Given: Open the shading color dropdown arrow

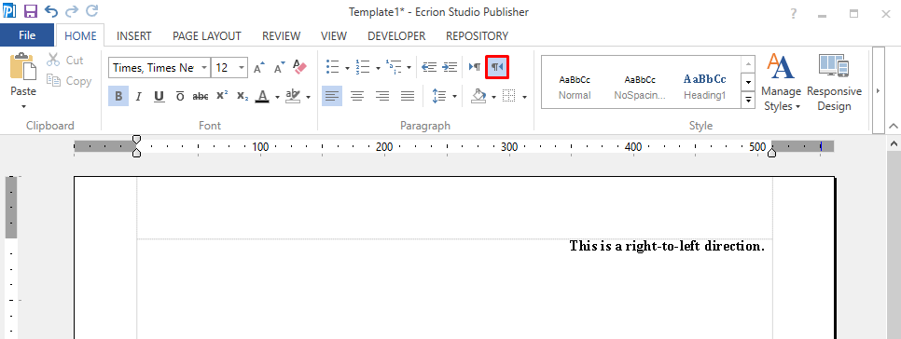Looking at the screenshot, I should tap(493, 97).
